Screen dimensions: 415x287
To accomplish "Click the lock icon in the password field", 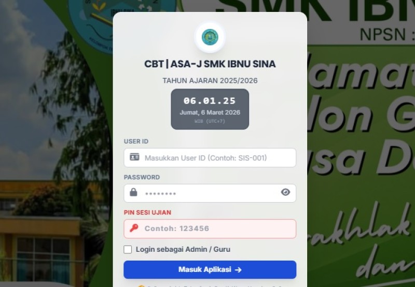I will click(x=133, y=192).
